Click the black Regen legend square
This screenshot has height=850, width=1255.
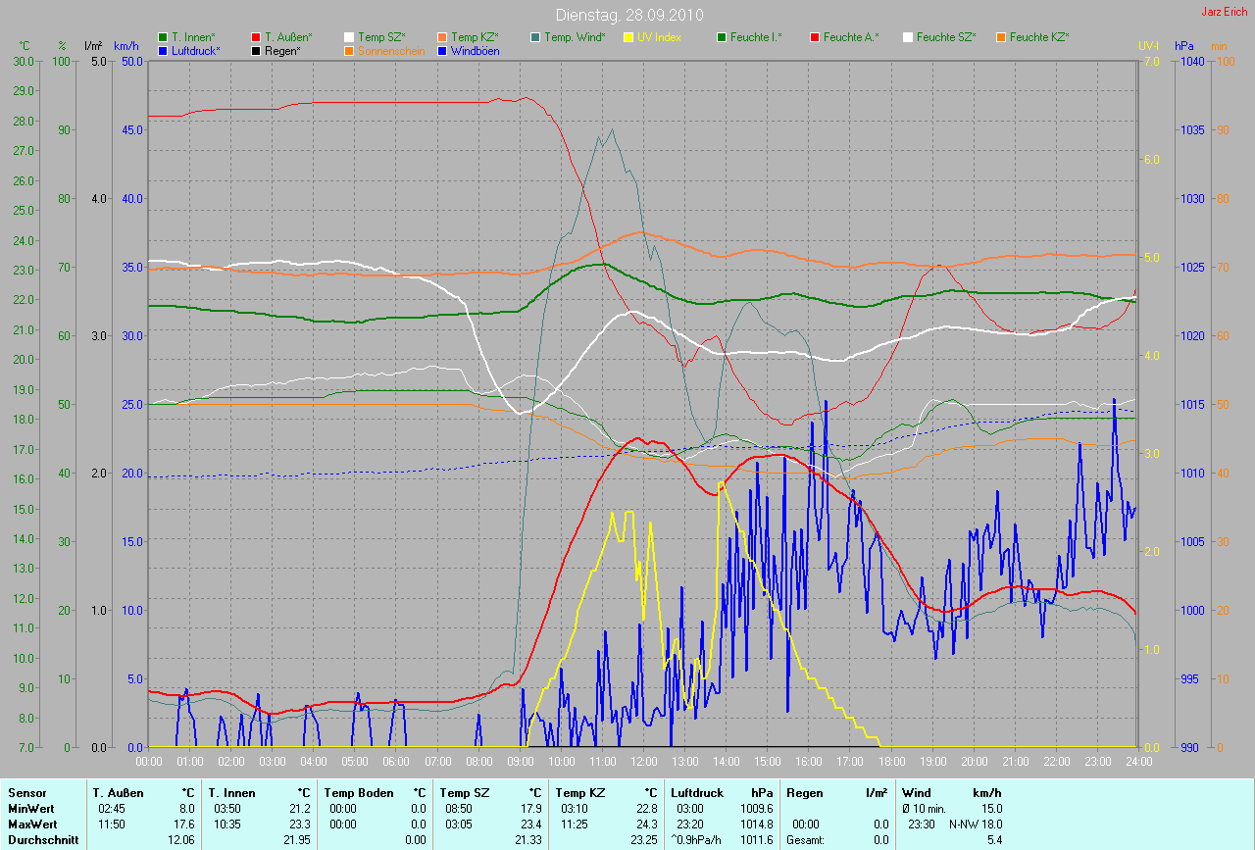pyautogui.click(x=256, y=50)
